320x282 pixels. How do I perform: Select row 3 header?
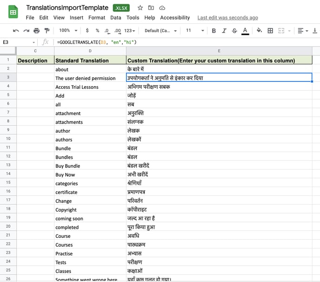click(8, 77)
